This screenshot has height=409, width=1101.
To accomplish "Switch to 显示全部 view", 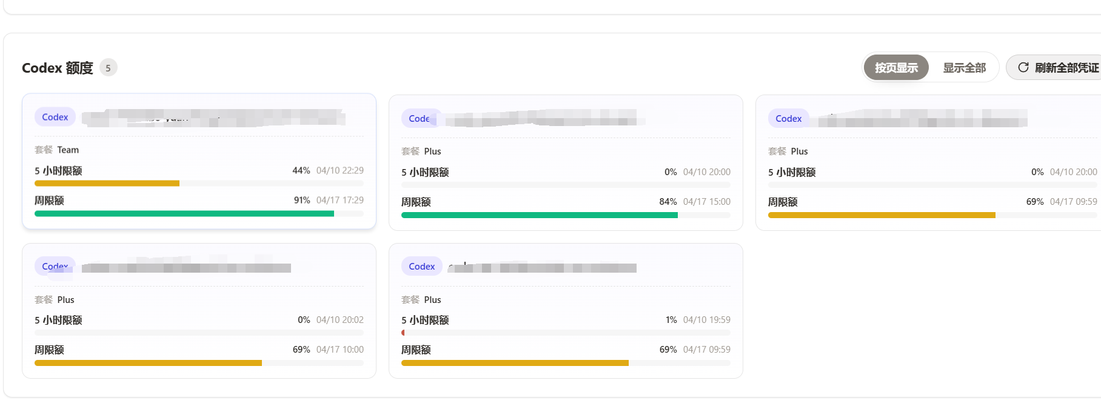I will 964,67.
